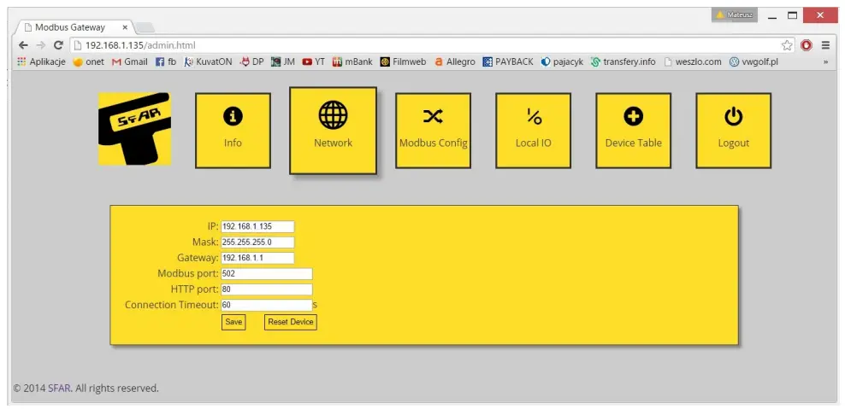The width and height of the screenshot is (845, 409).
Task: Click the Mateusz profile button
Action: (735, 15)
